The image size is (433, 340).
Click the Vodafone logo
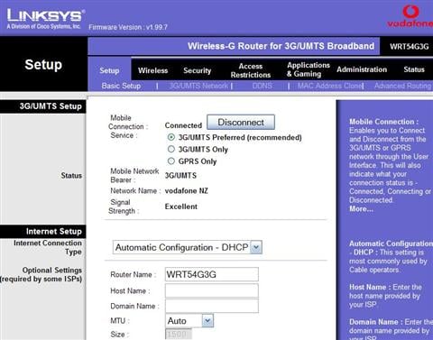410,16
